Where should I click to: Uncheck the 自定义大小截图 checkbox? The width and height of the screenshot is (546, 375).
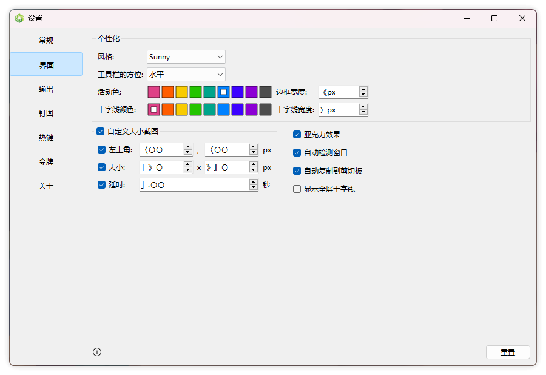pyautogui.click(x=101, y=131)
